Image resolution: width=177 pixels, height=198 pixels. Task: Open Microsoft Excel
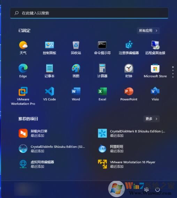pyautogui.click(x=102, y=94)
